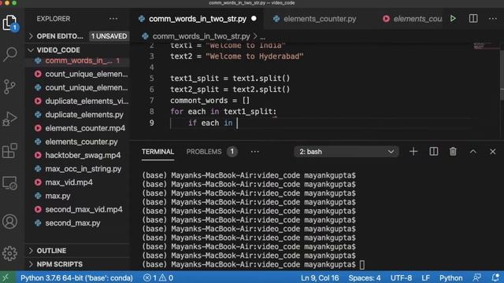The width and height of the screenshot is (504, 283).
Task: Run Python file with play button
Action: (453, 19)
